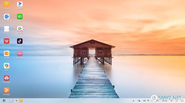Launch the Huawei Cloud PC app

(7, 78)
